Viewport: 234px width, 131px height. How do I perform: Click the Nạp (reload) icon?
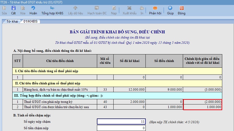pyautogui.click(x=114, y=8)
